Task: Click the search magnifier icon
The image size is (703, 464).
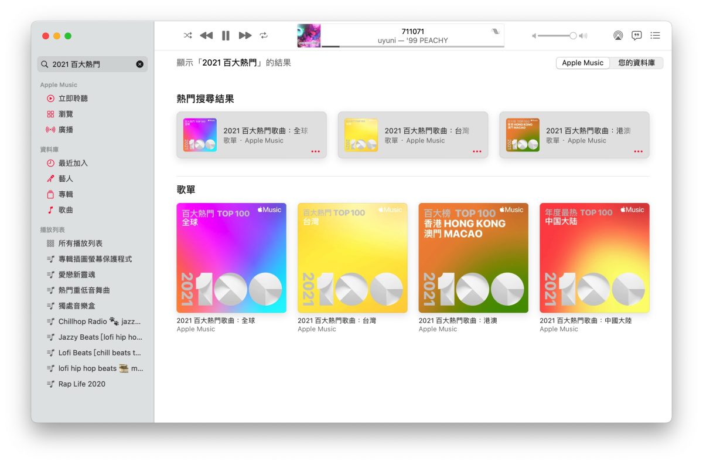Action: tap(45, 64)
